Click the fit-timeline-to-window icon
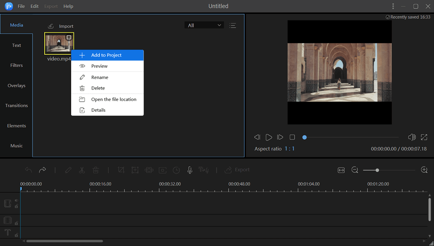The image size is (434, 246). (x=341, y=170)
